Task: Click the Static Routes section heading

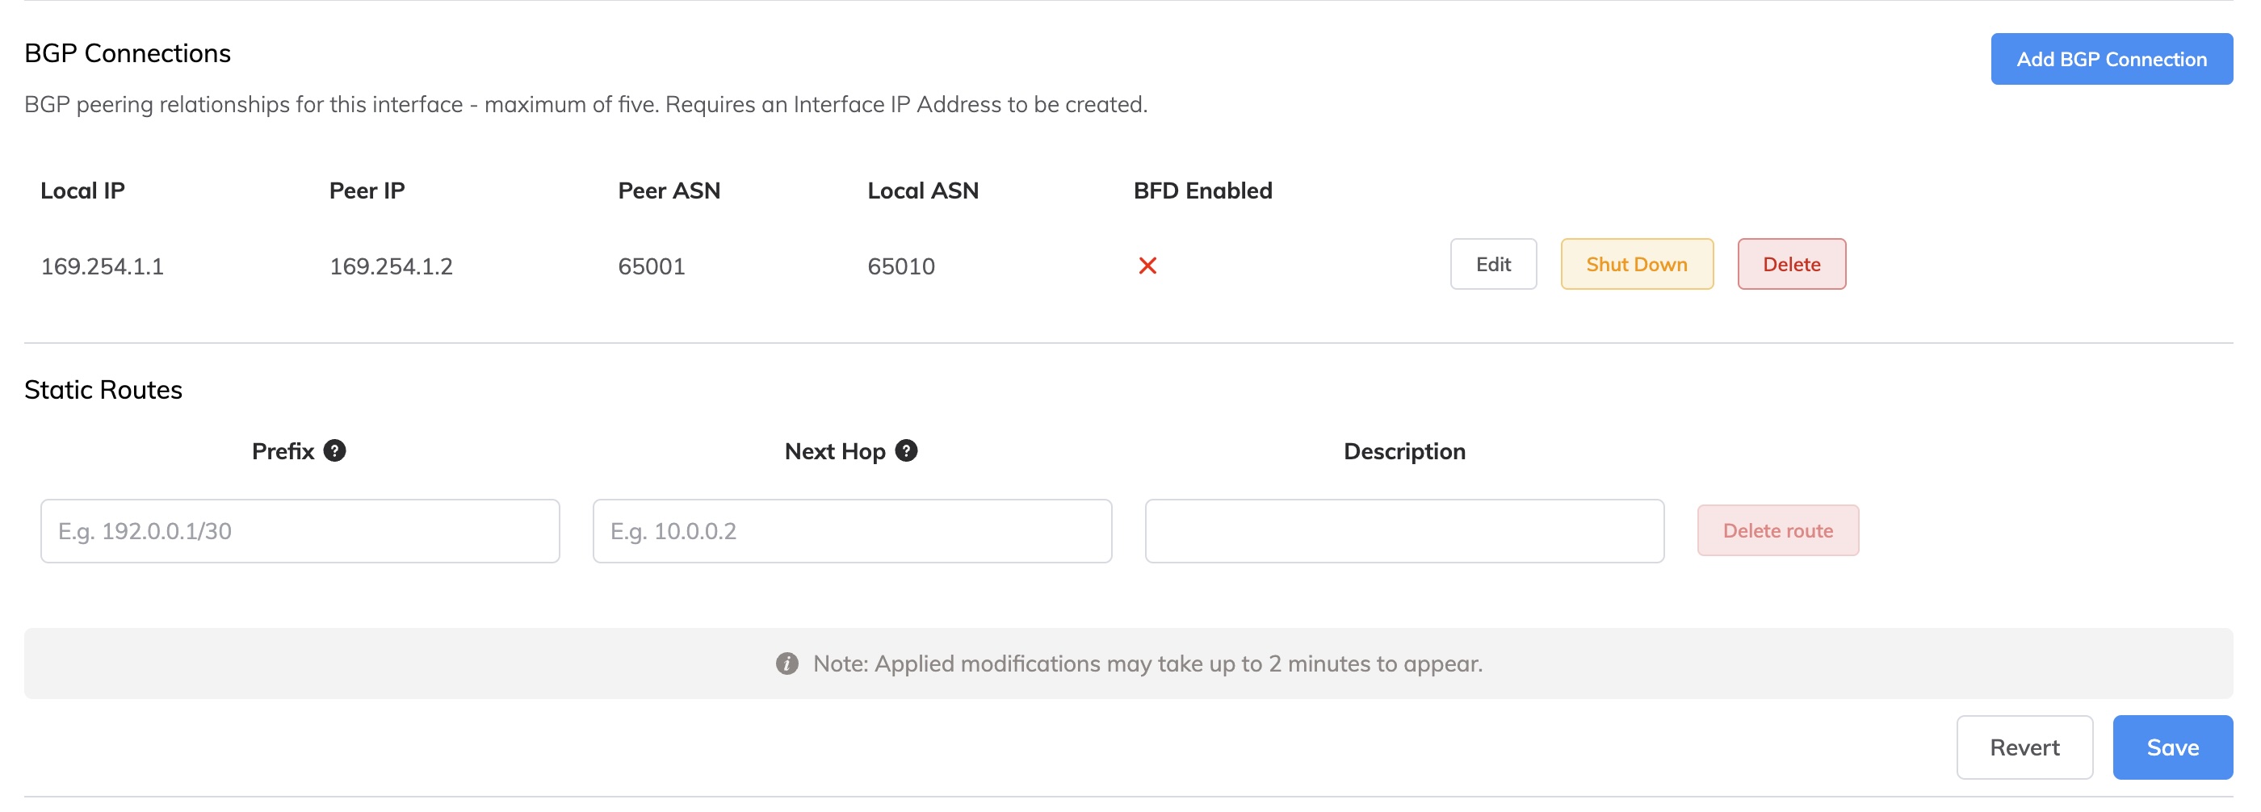Action: (x=103, y=389)
